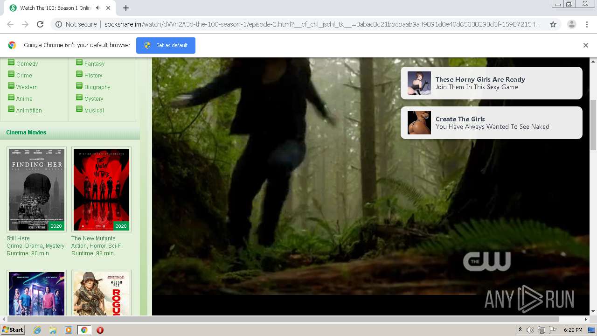Show hidden system tray icons
The image size is (597, 336).
click(520, 330)
